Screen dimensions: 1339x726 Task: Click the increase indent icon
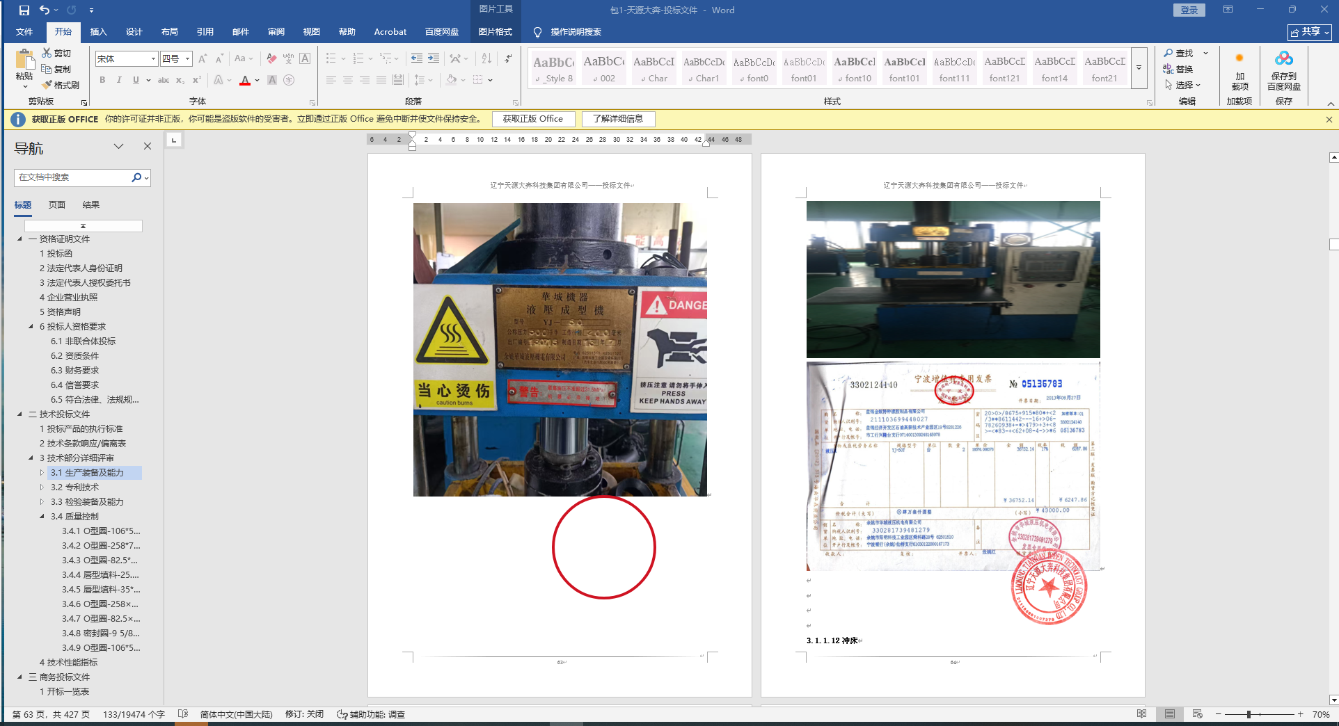tap(433, 58)
